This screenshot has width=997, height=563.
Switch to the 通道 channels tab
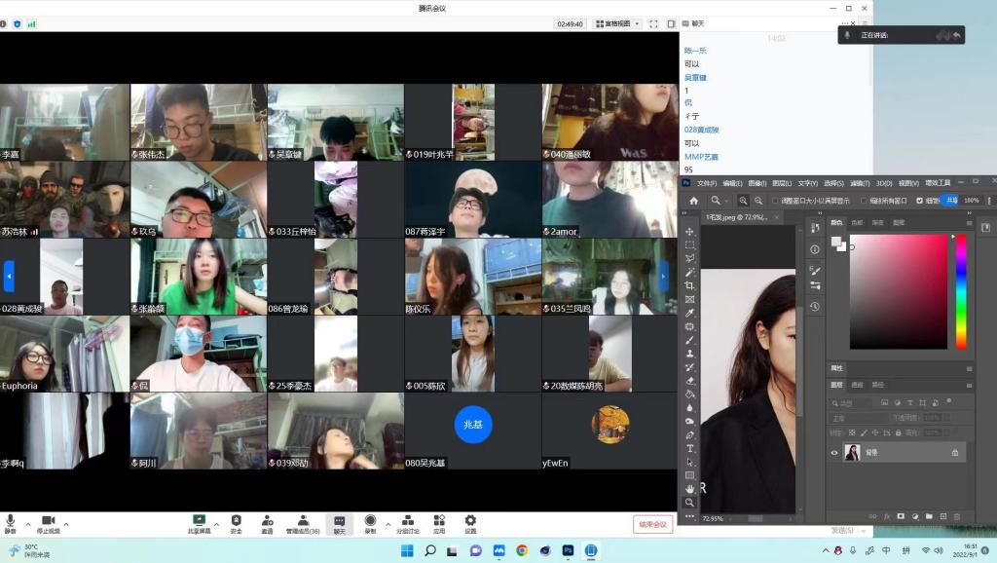(857, 385)
